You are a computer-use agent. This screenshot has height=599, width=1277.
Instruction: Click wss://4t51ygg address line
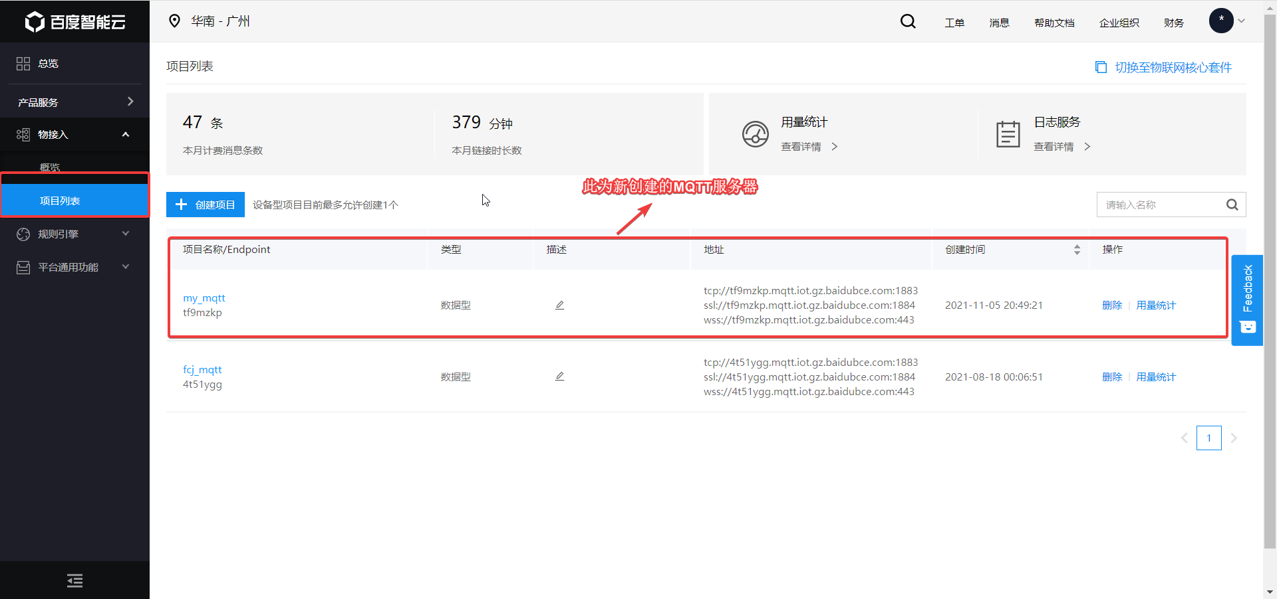809,392
